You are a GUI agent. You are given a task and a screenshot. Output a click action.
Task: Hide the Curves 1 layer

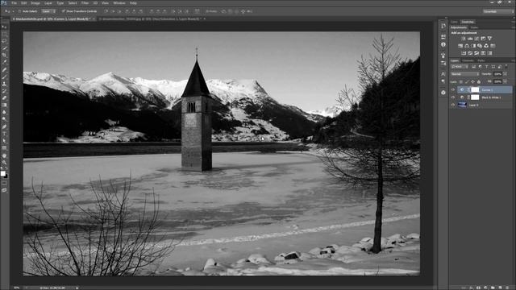(x=453, y=89)
